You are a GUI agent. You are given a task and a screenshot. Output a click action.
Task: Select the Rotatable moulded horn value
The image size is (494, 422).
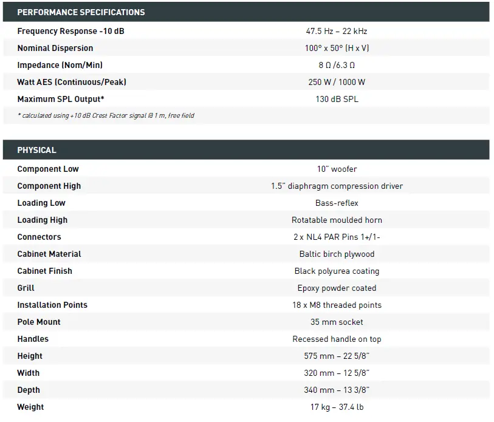pos(337,220)
